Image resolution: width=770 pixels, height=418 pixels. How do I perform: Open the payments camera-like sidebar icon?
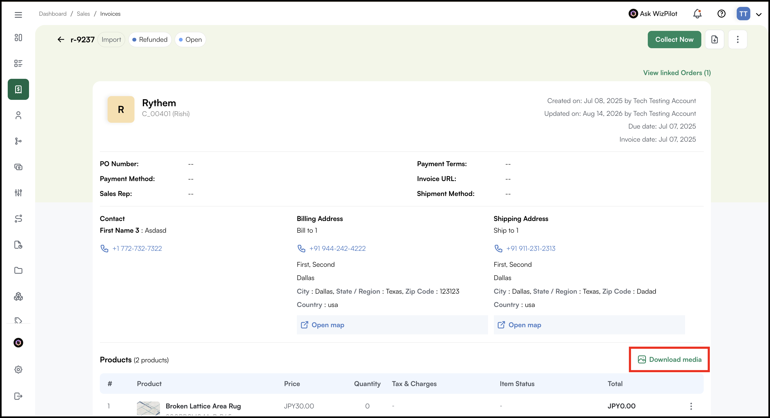(x=18, y=167)
